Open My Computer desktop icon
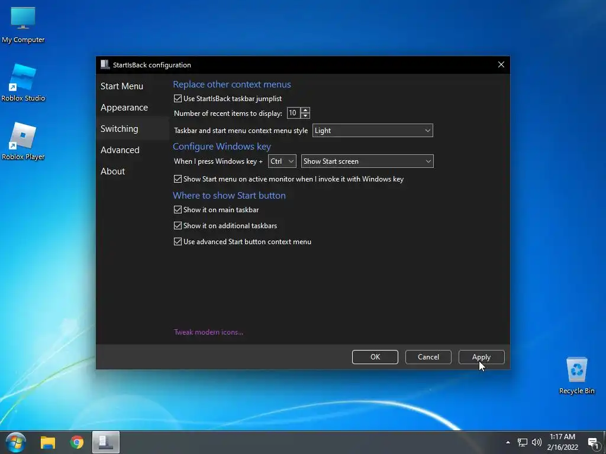The image size is (606, 454). click(23, 25)
